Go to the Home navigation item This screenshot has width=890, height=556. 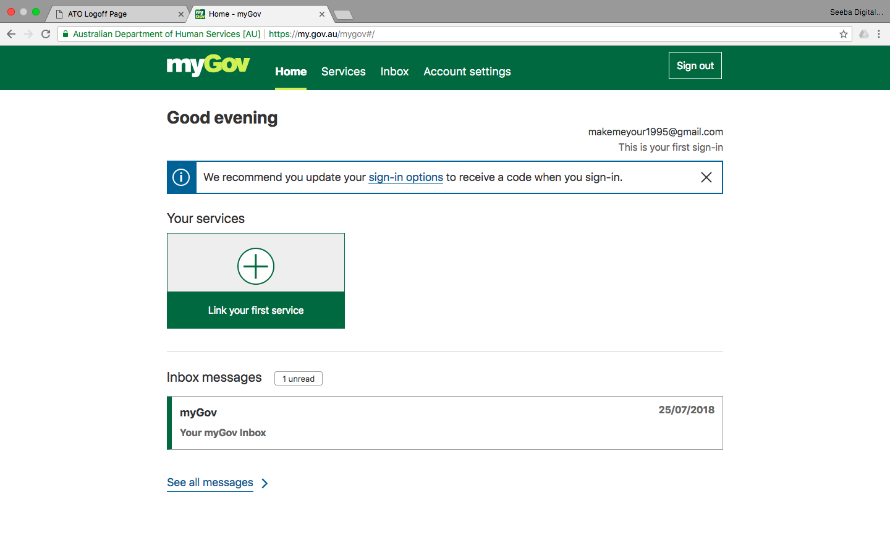tap(291, 72)
